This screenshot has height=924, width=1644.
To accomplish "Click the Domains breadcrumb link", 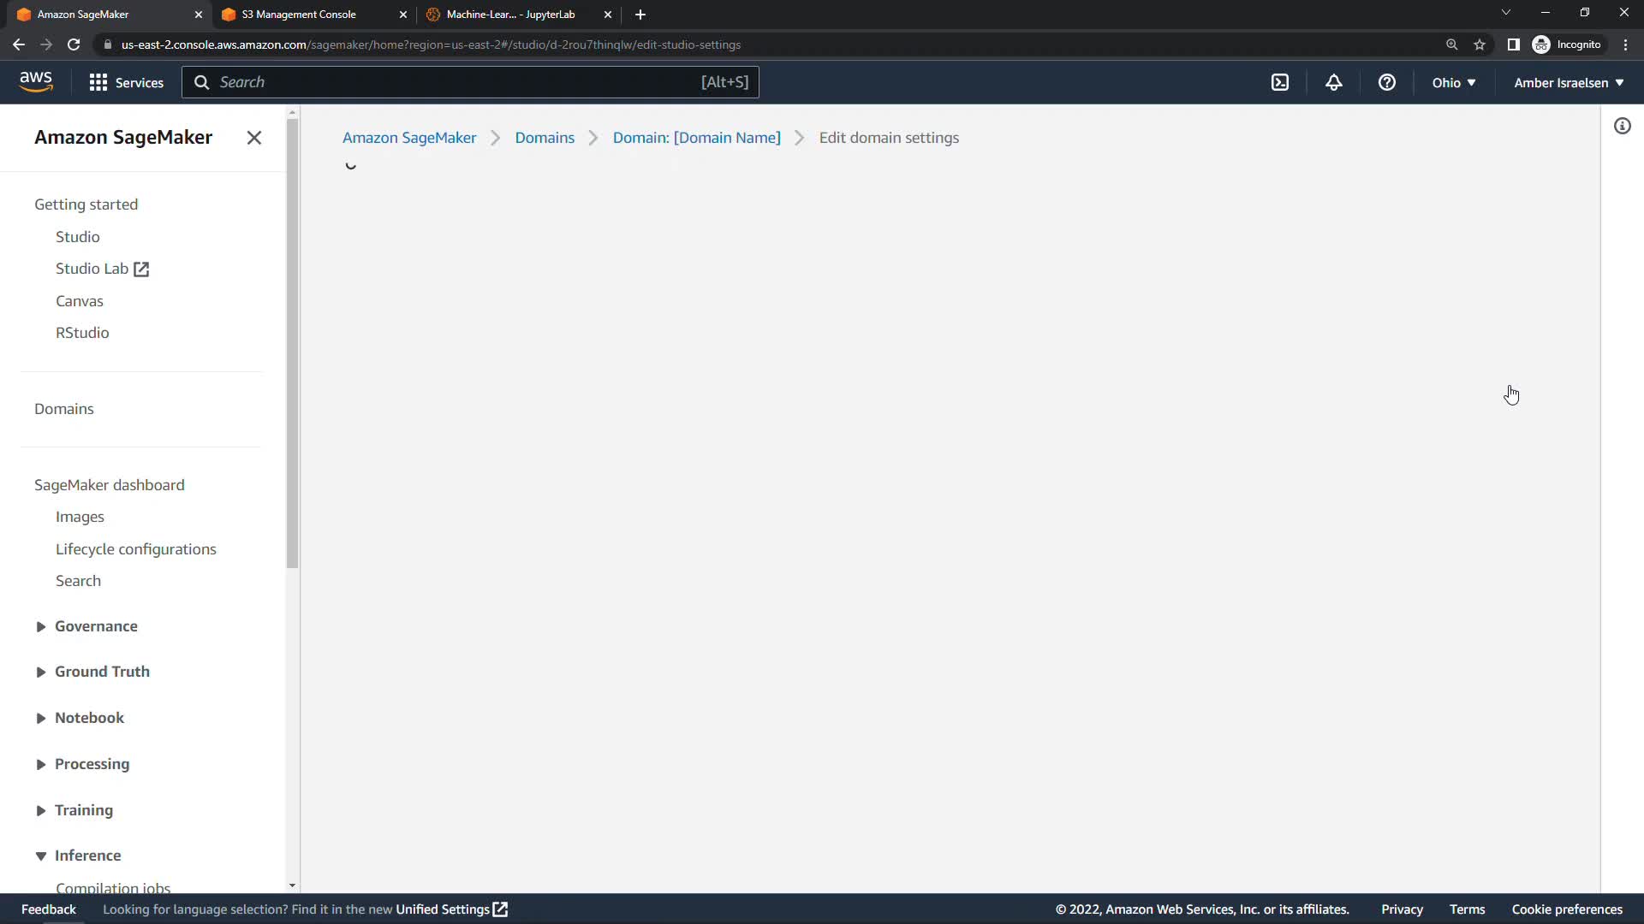I will 545,138.
